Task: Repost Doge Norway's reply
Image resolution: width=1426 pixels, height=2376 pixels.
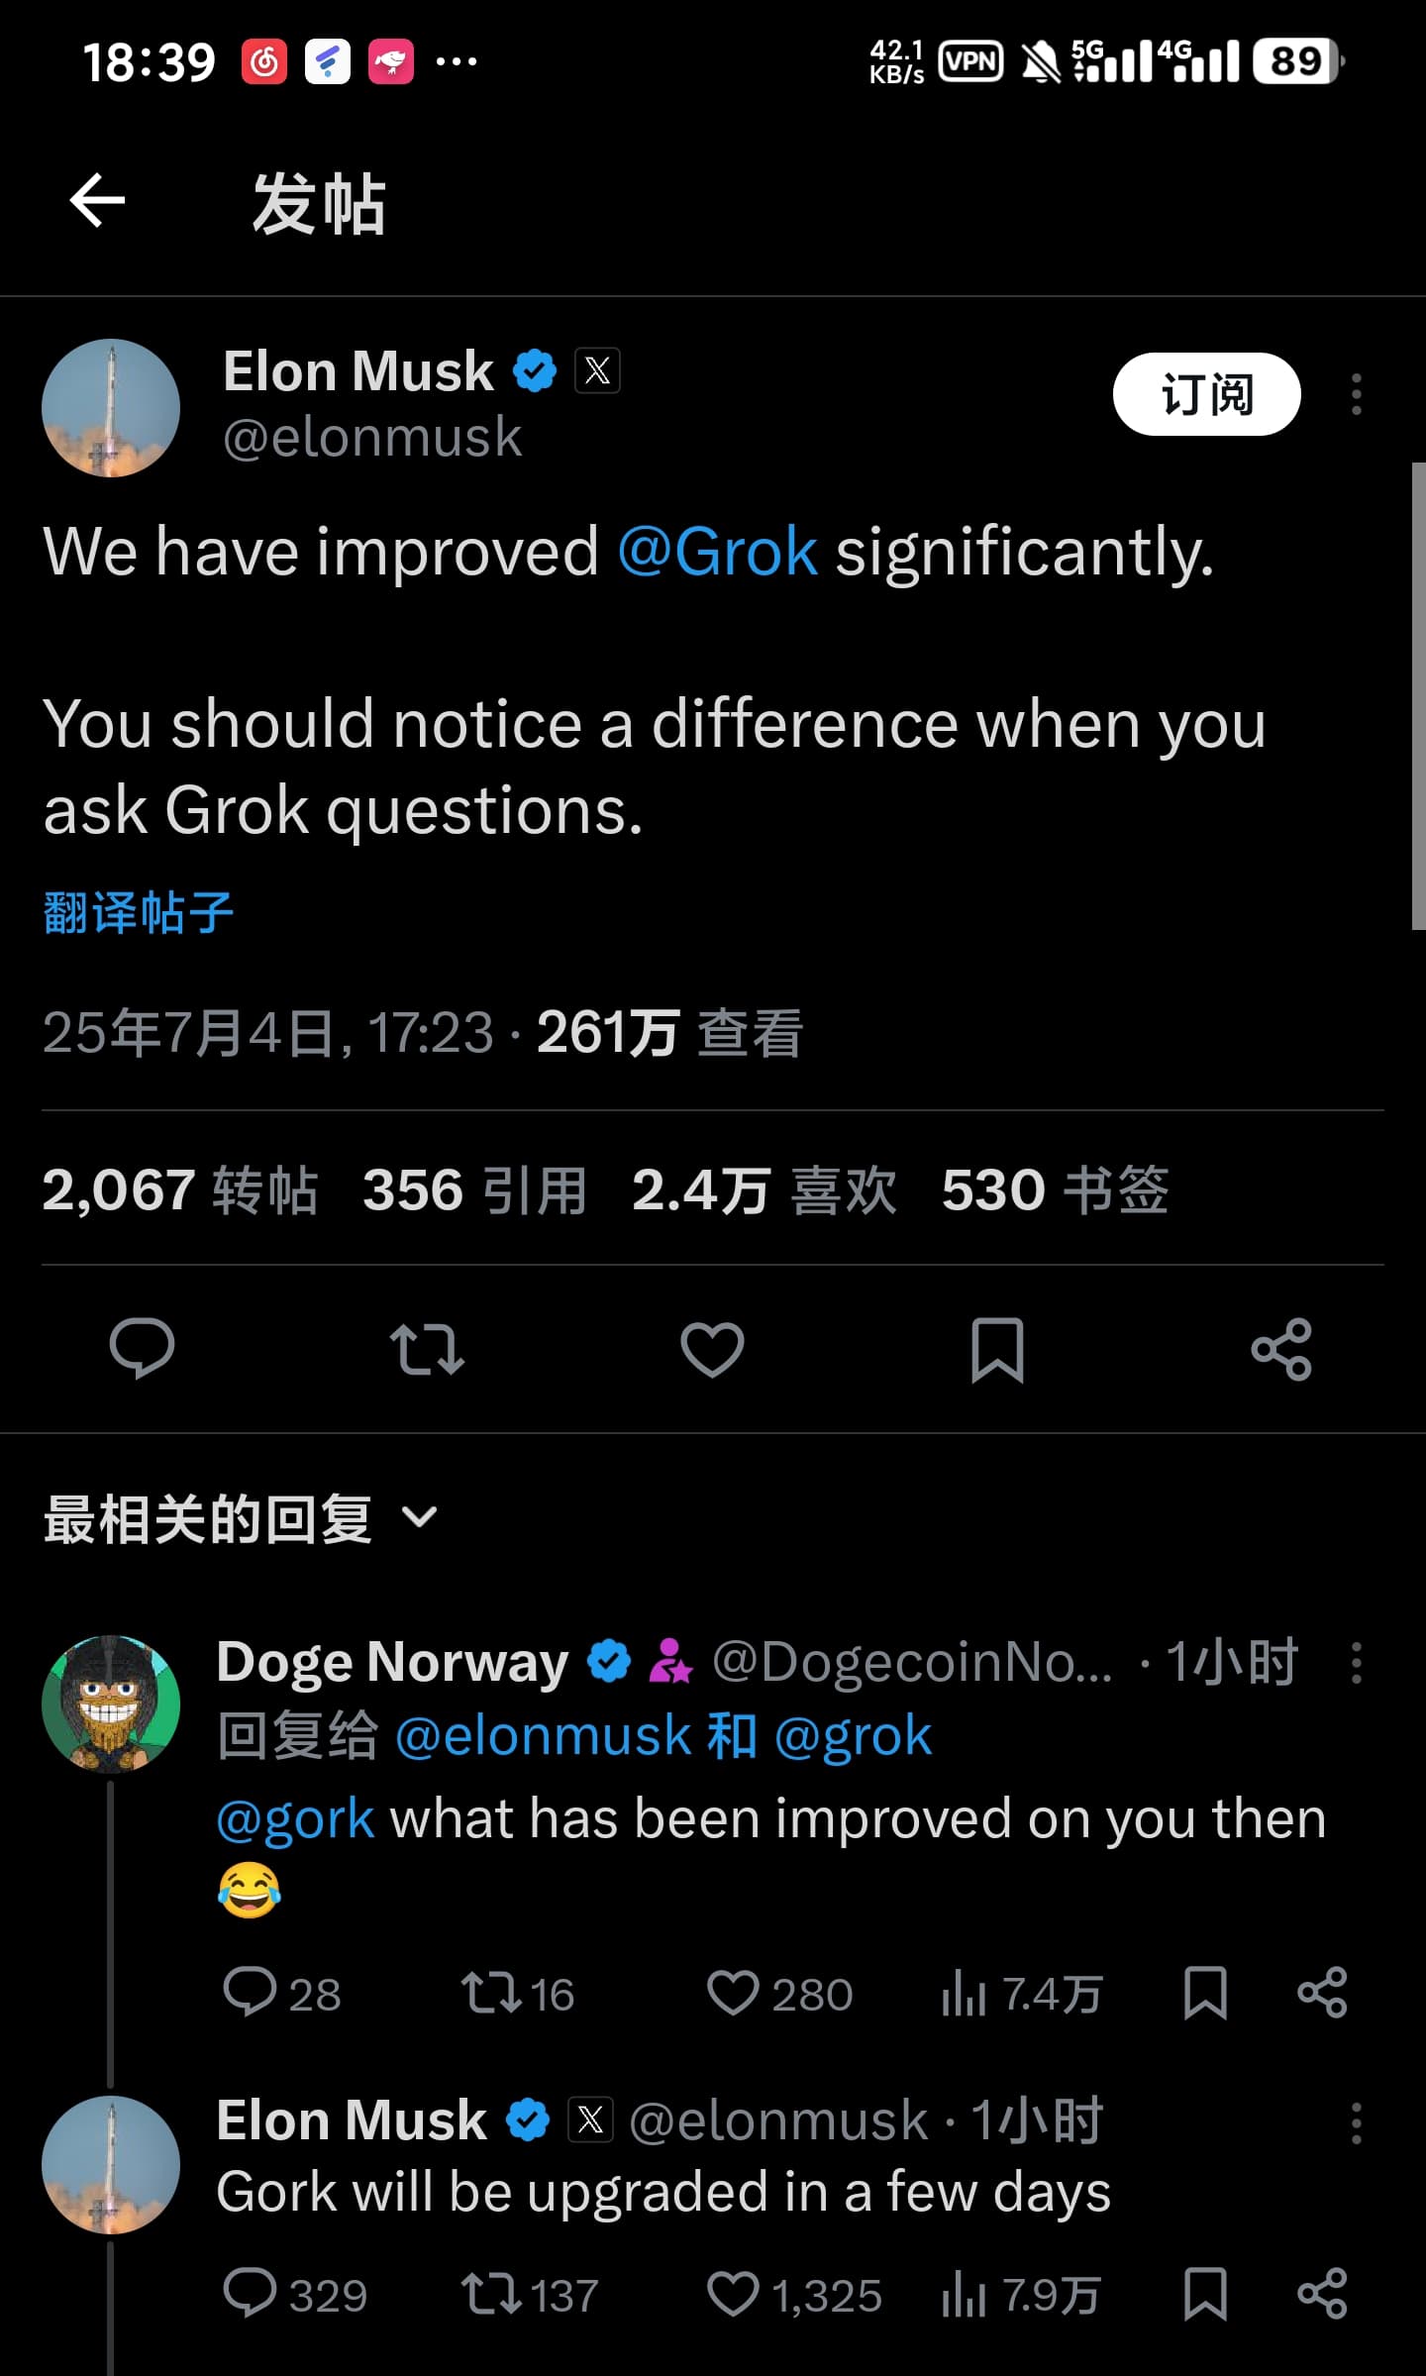Action: [x=517, y=1993]
